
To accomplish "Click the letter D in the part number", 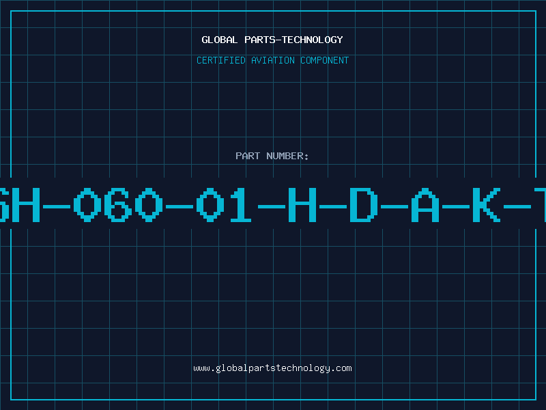I will coord(364,204).
